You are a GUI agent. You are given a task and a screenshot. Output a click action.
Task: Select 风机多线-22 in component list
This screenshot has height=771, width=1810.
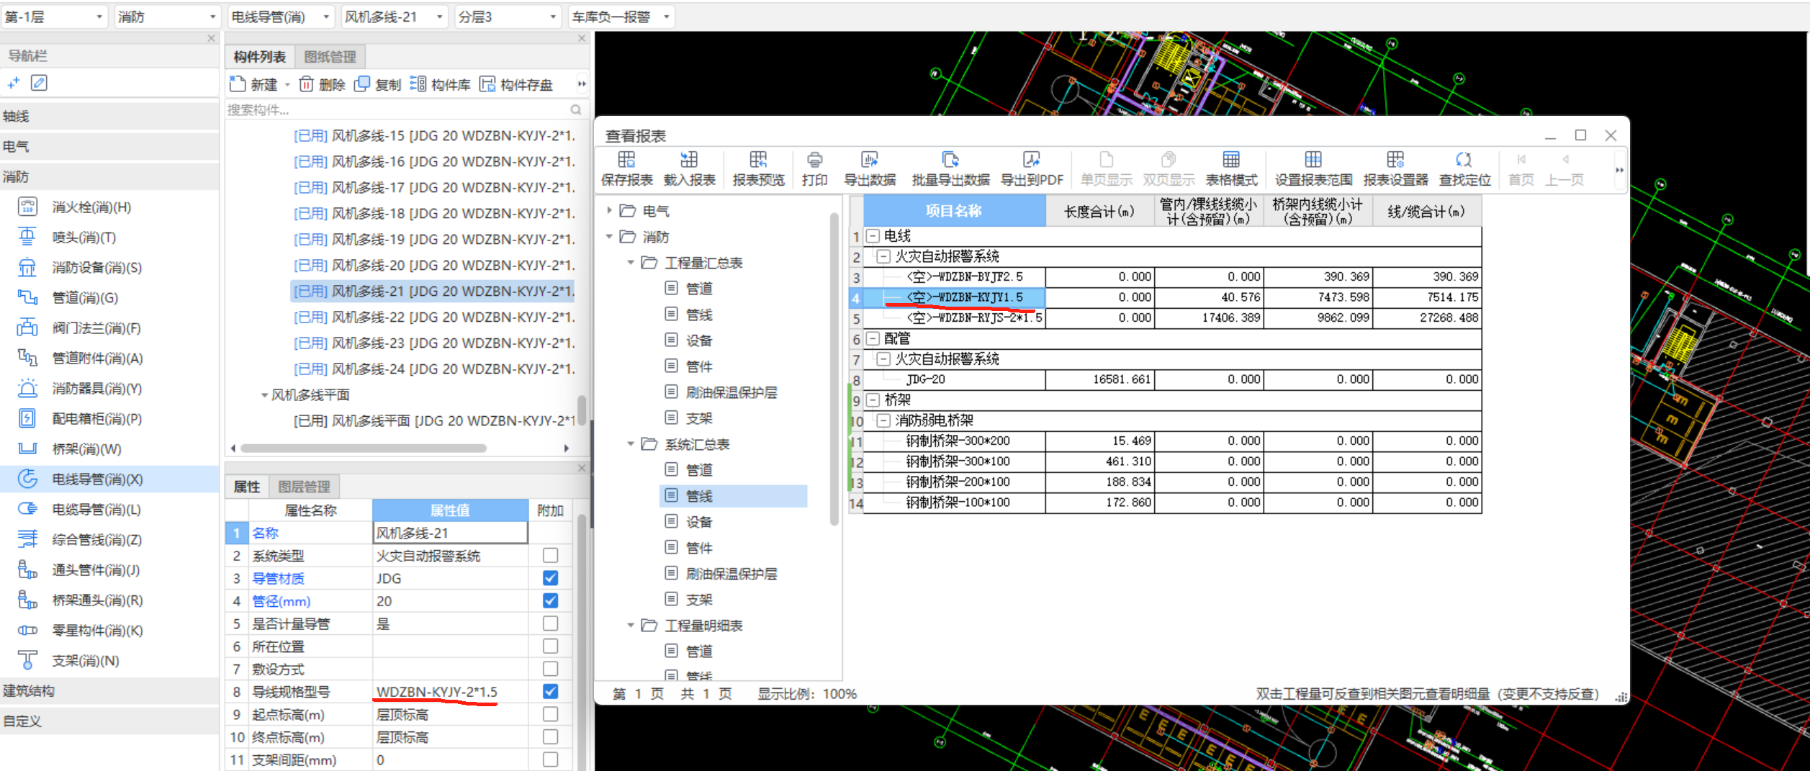(x=434, y=317)
